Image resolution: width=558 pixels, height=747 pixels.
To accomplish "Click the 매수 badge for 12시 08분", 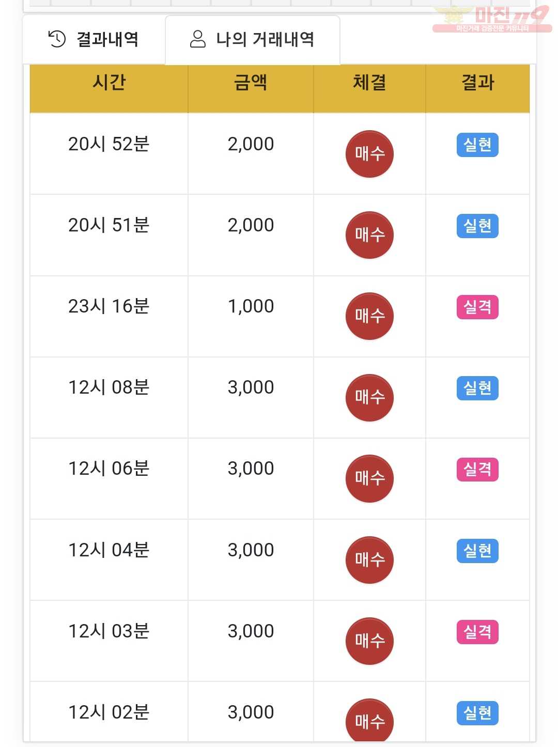I will 369,397.
